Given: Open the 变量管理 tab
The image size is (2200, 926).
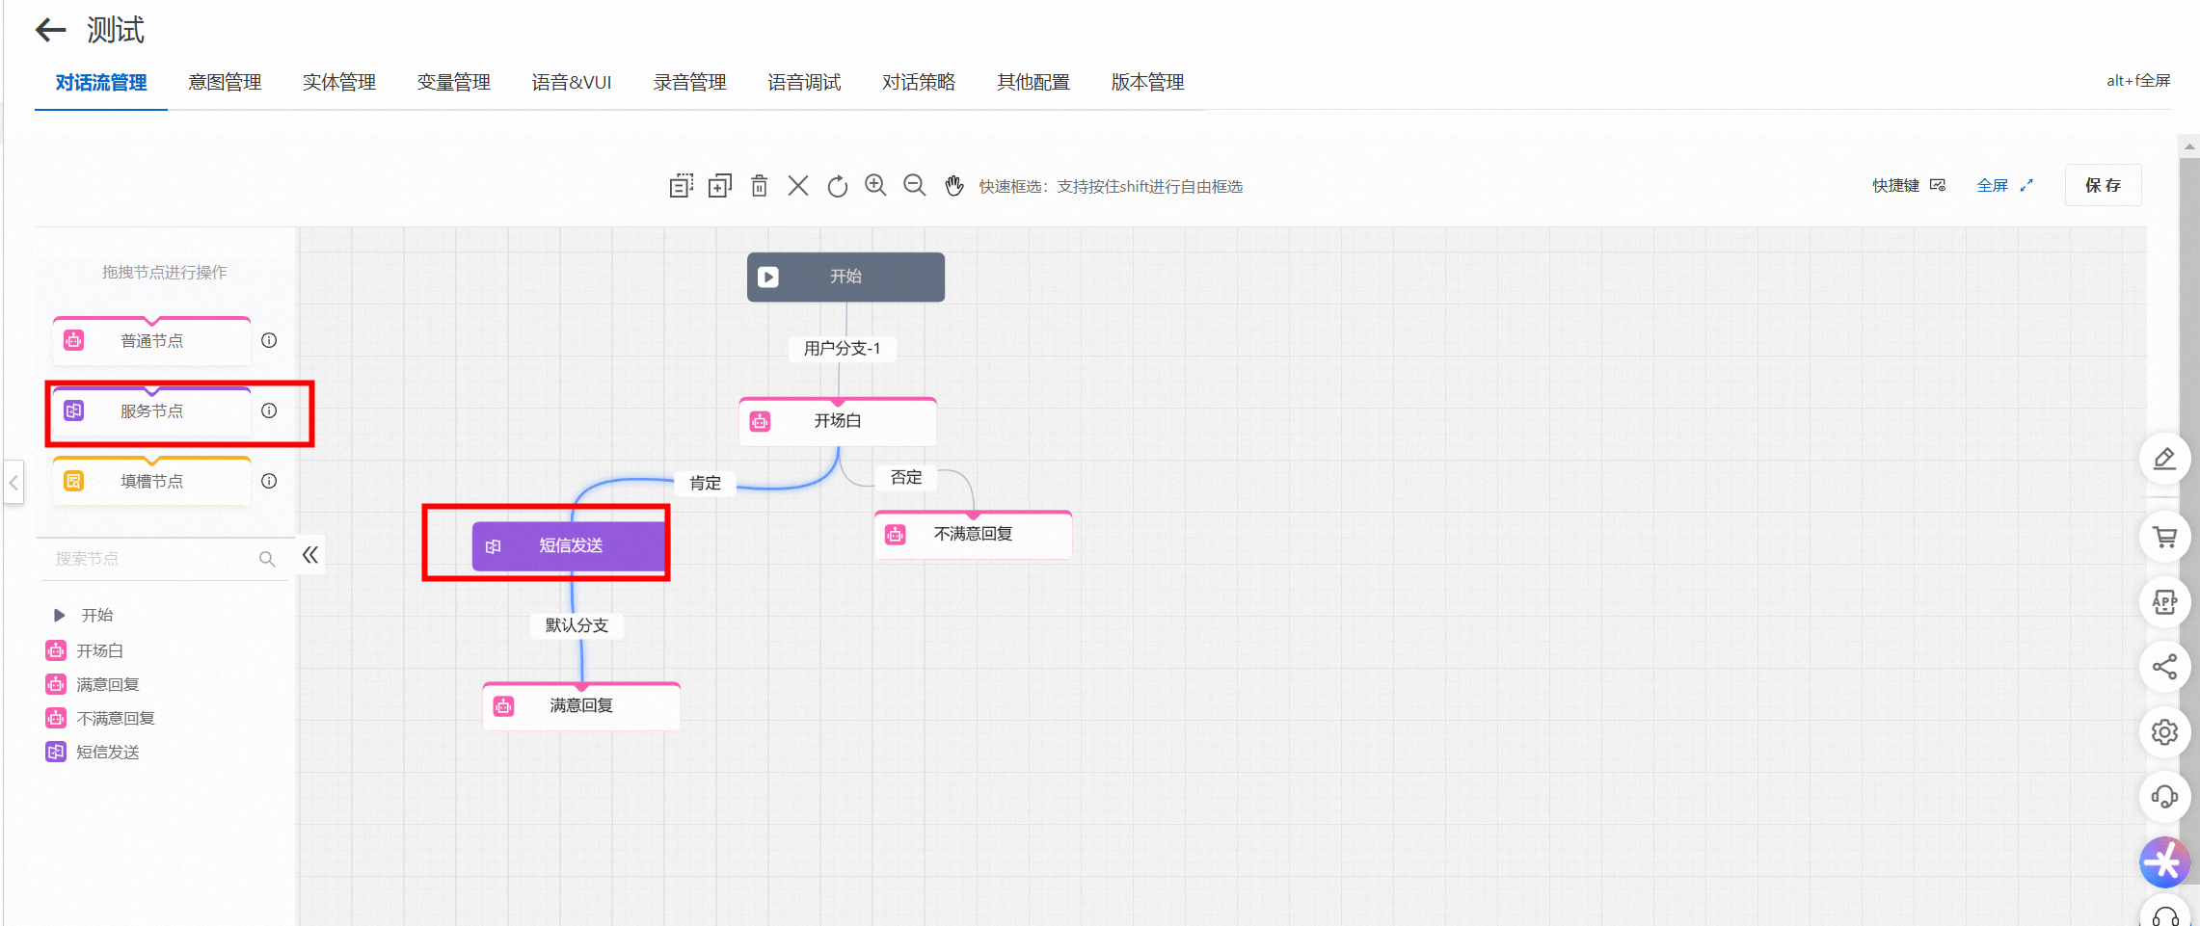Looking at the screenshot, I should tap(454, 83).
